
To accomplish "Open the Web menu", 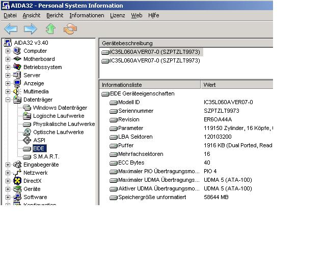I will [x=137, y=15].
